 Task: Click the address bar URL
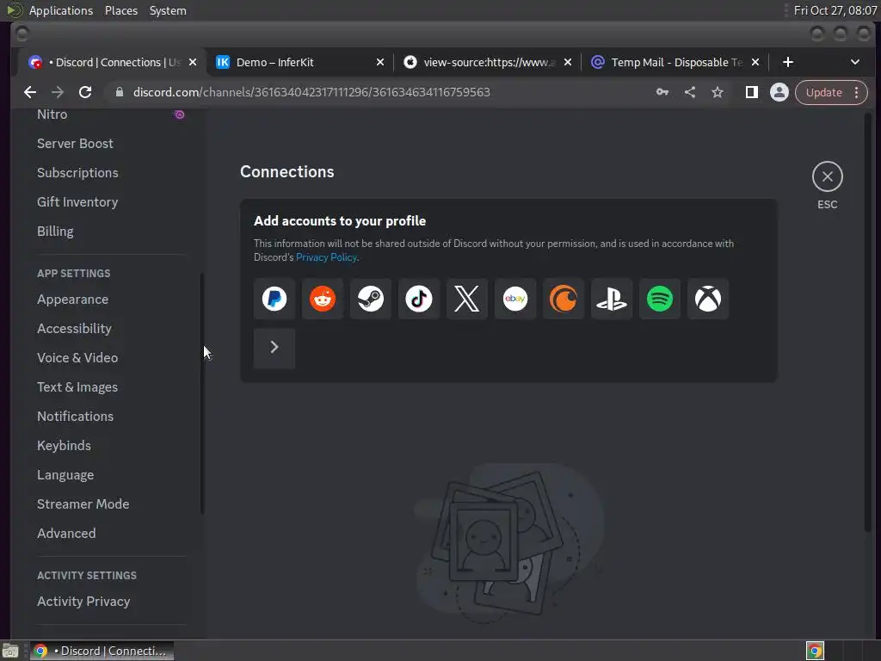point(311,92)
